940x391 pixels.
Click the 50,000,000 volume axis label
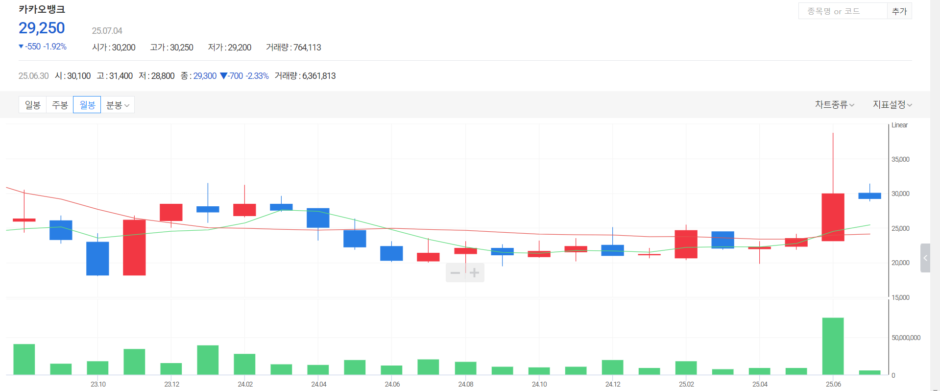(906, 338)
